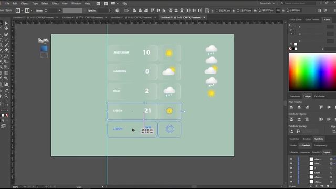336x189 pixels.
Task: Expand the Opacity value arrow
Action: 110,10
